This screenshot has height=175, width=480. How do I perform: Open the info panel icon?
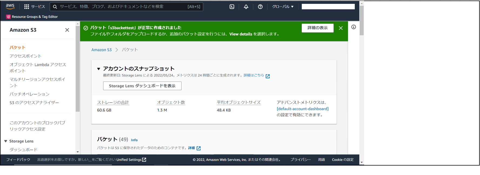click(354, 27)
